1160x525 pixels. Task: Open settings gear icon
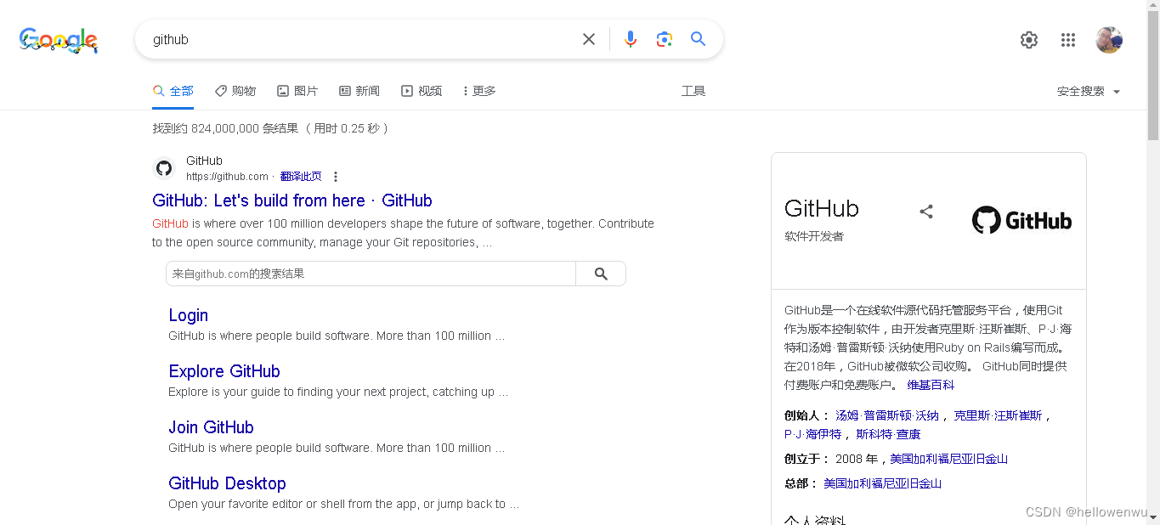point(1029,40)
